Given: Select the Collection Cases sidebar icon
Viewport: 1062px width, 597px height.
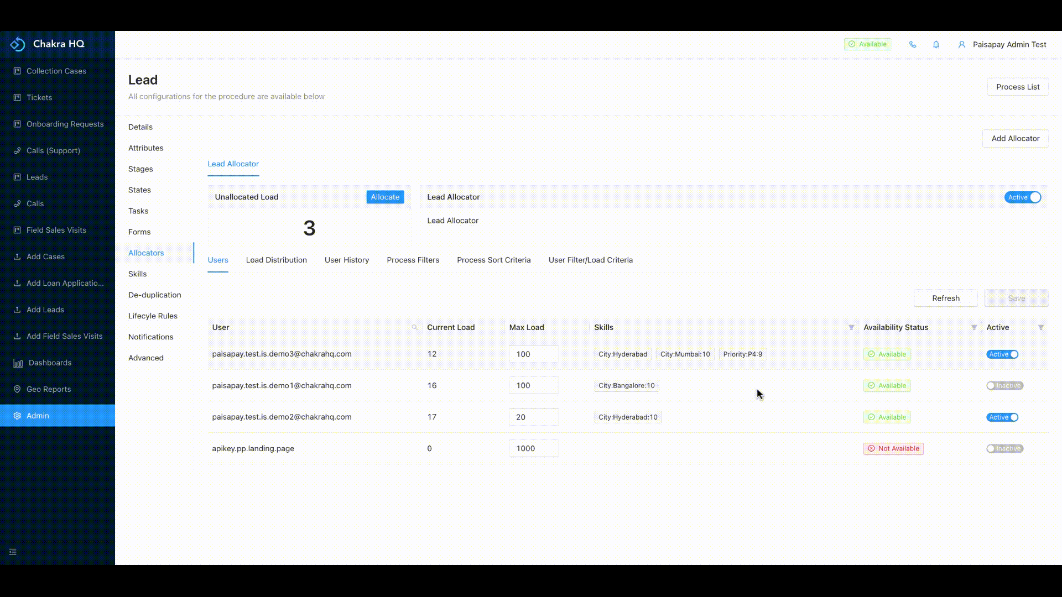Looking at the screenshot, I should tap(16, 71).
